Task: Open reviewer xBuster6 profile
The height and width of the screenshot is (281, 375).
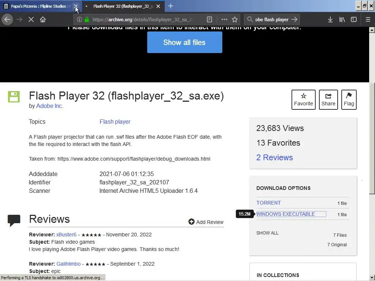Action: tap(66, 235)
